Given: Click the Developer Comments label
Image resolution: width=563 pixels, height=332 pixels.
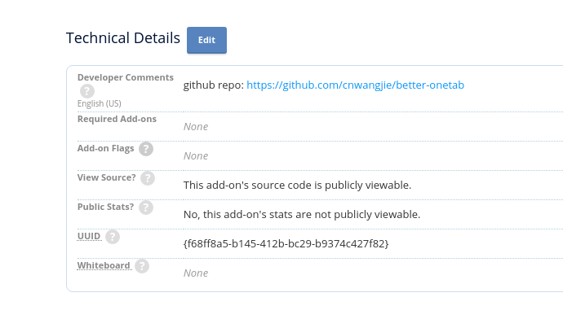Looking at the screenshot, I should point(126,77).
